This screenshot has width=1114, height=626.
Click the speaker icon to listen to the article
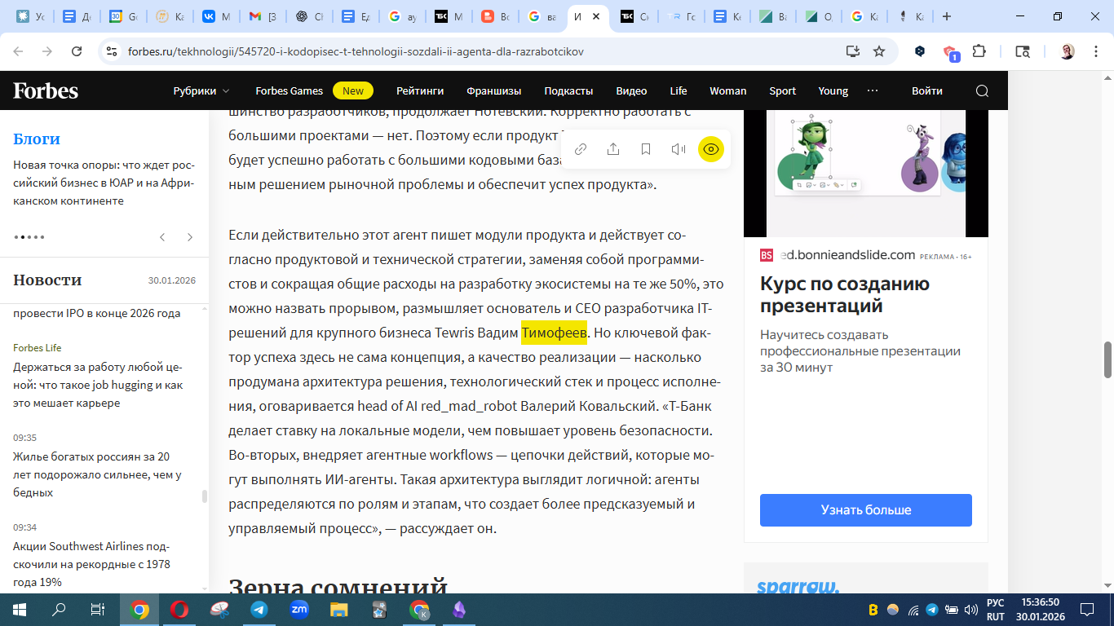pyautogui.click(x=679, y=149)
